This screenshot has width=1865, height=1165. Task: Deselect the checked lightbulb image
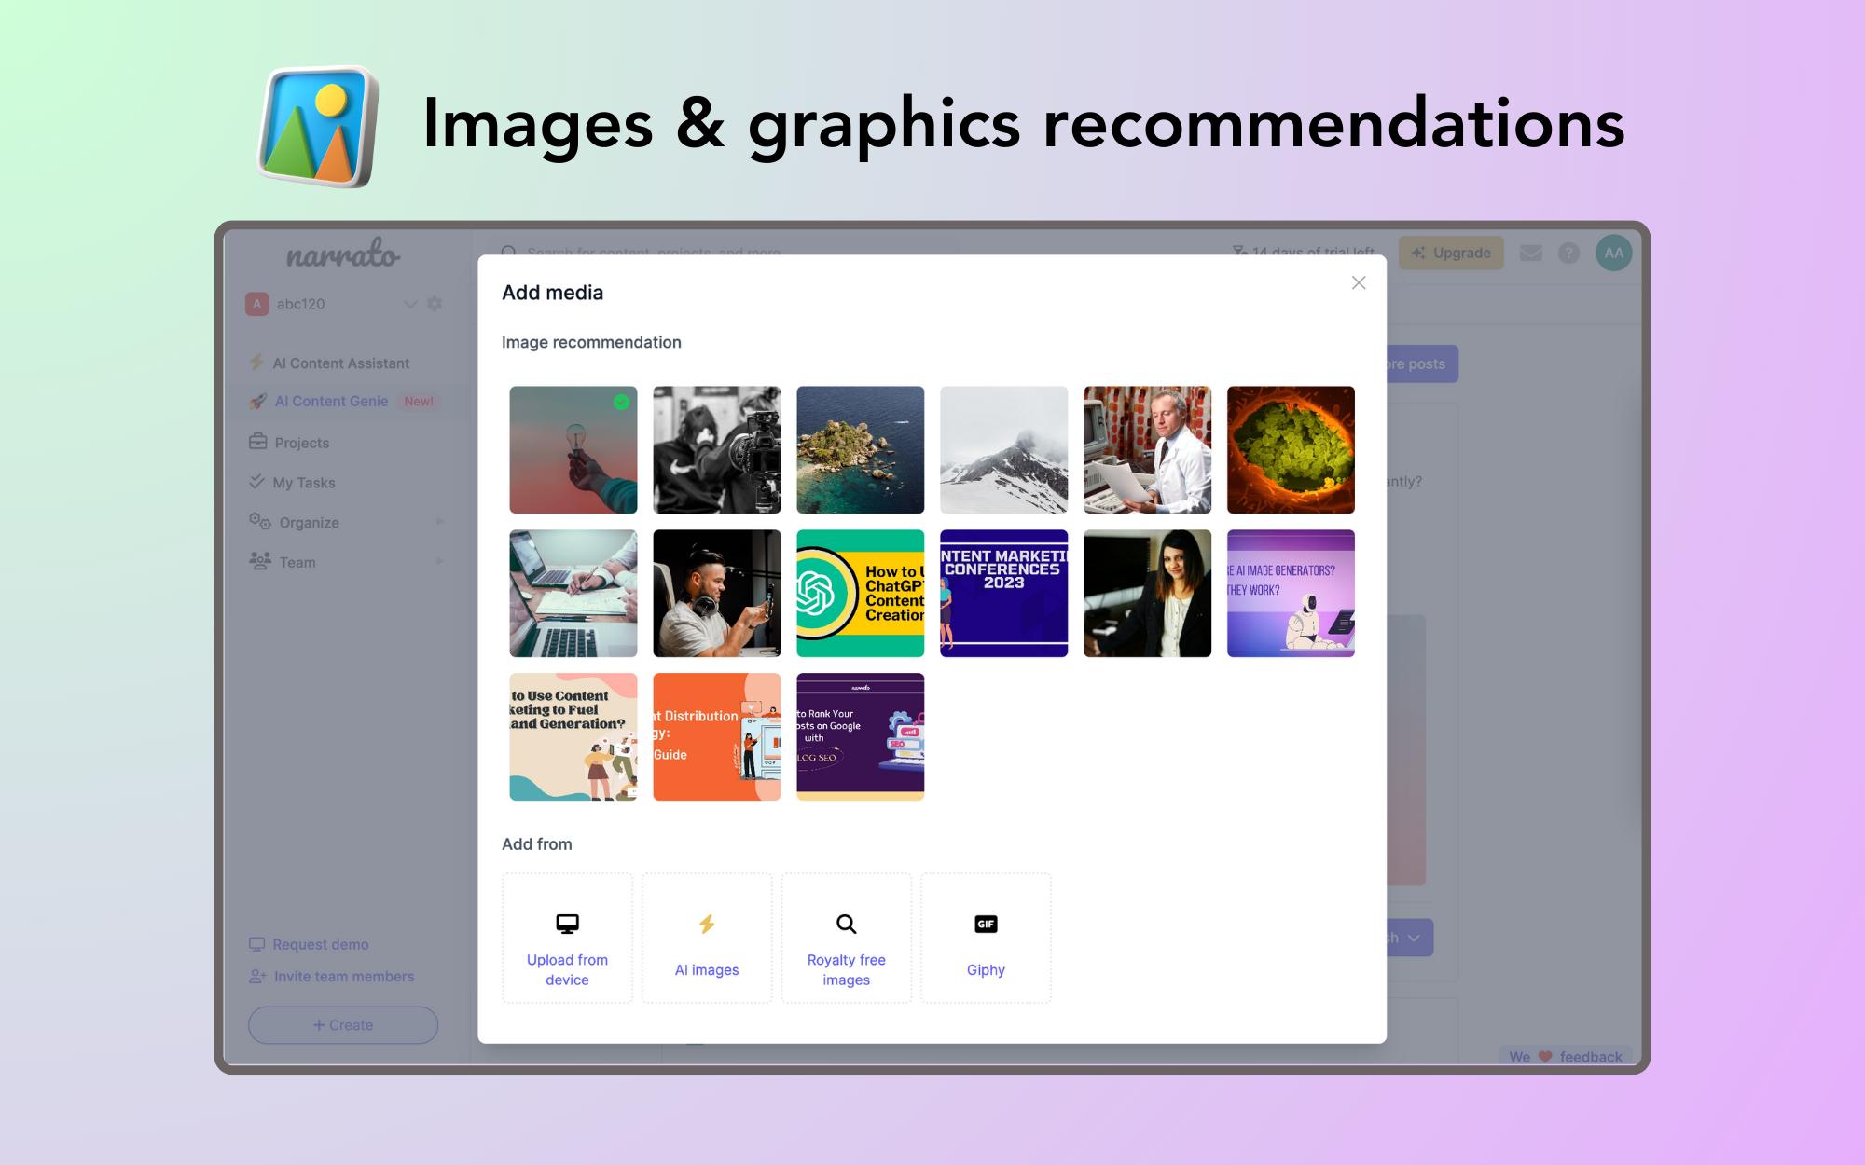573,450
